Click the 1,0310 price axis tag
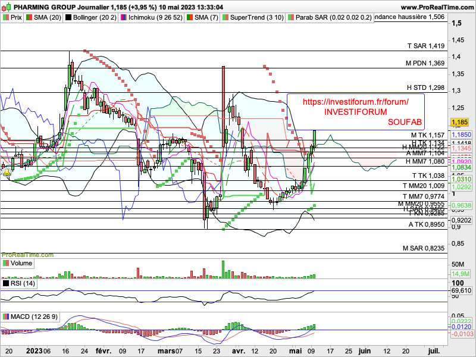The image size is (476, 357). click(462, 180)
